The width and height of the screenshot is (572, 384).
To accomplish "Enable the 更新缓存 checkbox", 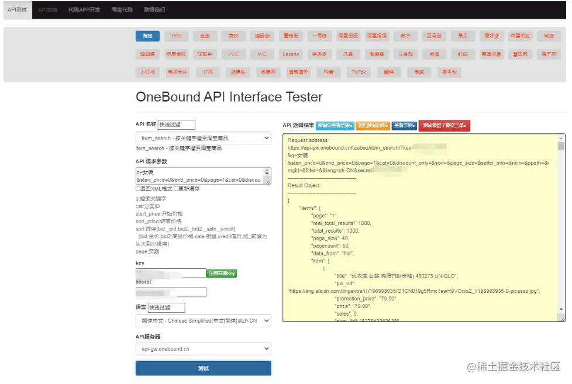I will (176, 189).
